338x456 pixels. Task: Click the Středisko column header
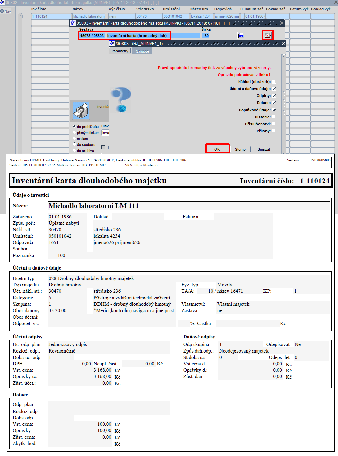point(145,9)
